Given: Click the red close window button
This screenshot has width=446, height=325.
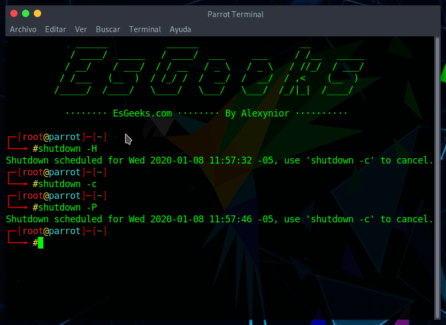Looking at the screenshot, I should tap(13, 13).
